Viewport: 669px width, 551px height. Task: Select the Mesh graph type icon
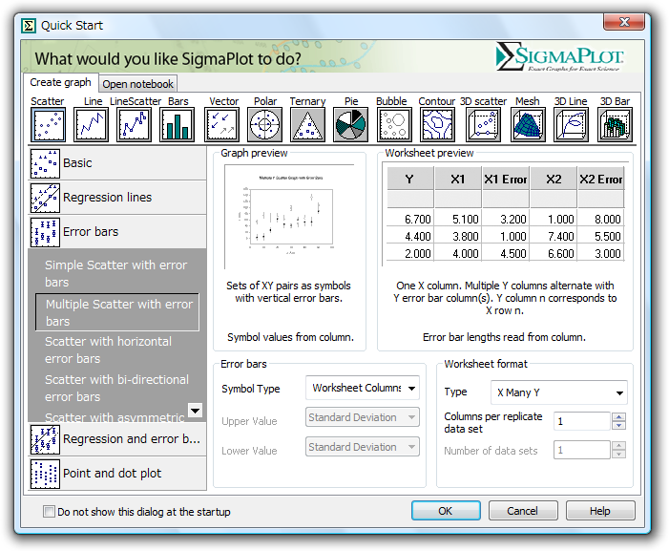click(528, 125)
